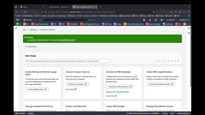The image size is (205, 115).
Task: Focus the AWS console search field
Action: click(x=65, y=20)
